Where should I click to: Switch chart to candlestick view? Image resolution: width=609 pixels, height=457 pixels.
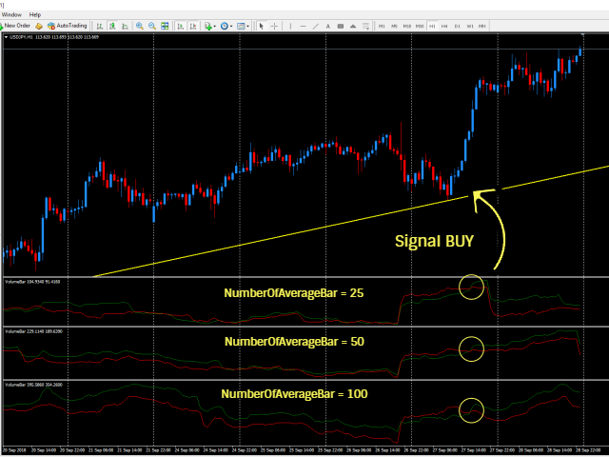(112, 26)
